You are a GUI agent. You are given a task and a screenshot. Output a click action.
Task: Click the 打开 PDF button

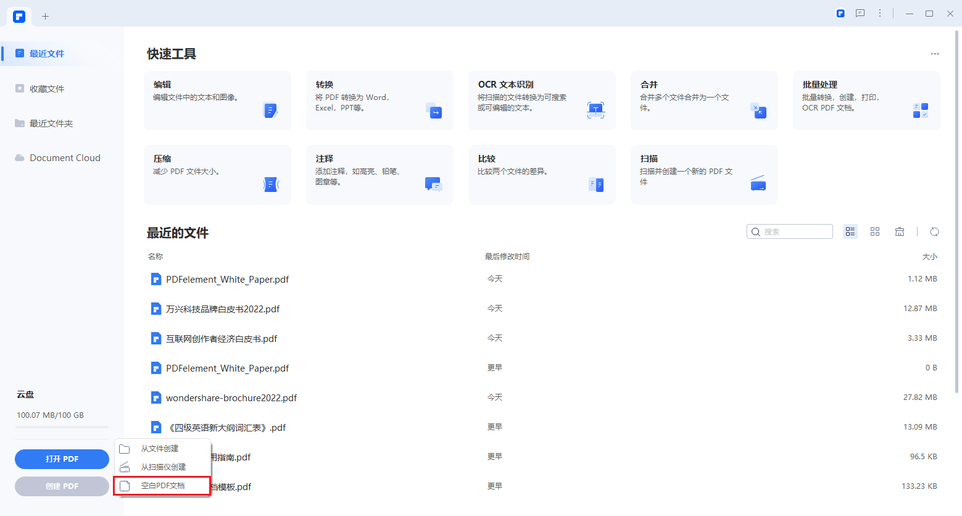point(62,459)
